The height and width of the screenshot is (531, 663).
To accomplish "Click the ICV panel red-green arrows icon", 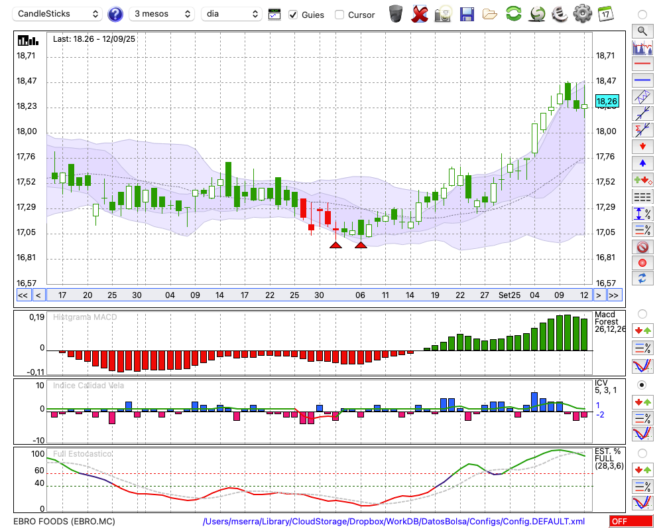I will (642, 402).
